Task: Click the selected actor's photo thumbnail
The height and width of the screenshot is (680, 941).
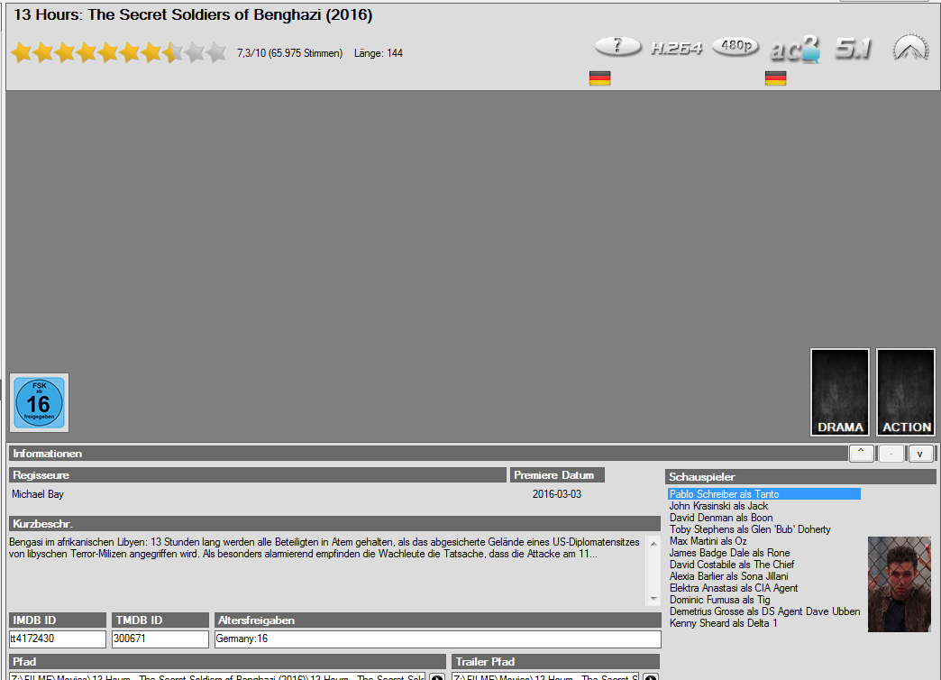Action: point(899,584)
